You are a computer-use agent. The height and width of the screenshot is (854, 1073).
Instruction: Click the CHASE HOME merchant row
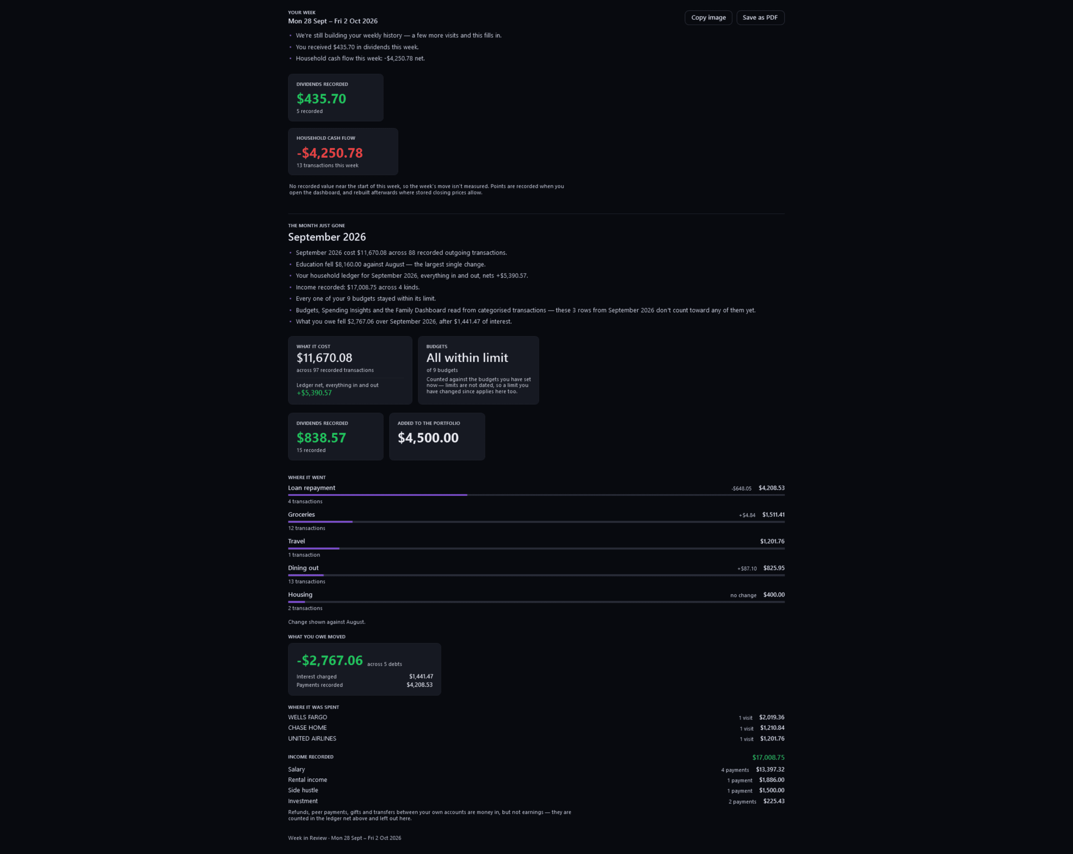pos(536,728)
